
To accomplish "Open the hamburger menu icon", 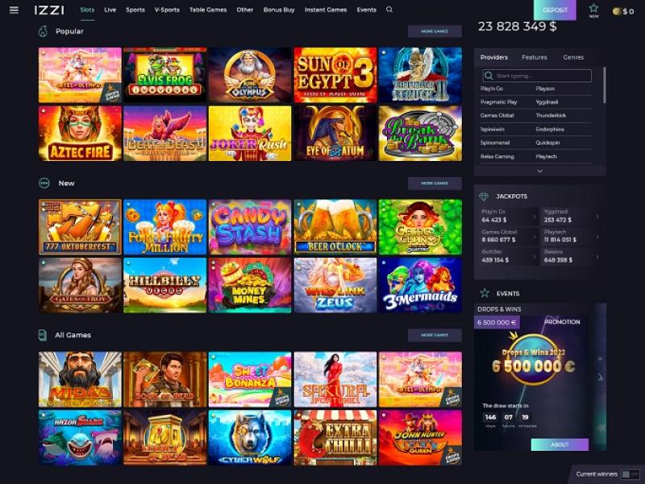I will [x=14, y=10].
